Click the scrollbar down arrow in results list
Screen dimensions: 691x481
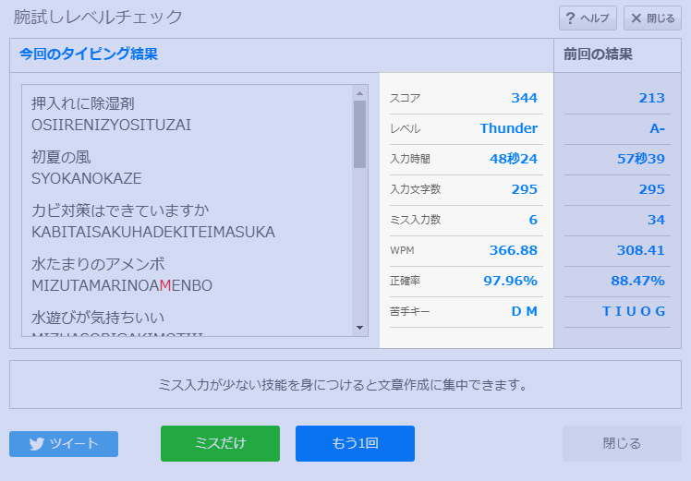(359, 328)
